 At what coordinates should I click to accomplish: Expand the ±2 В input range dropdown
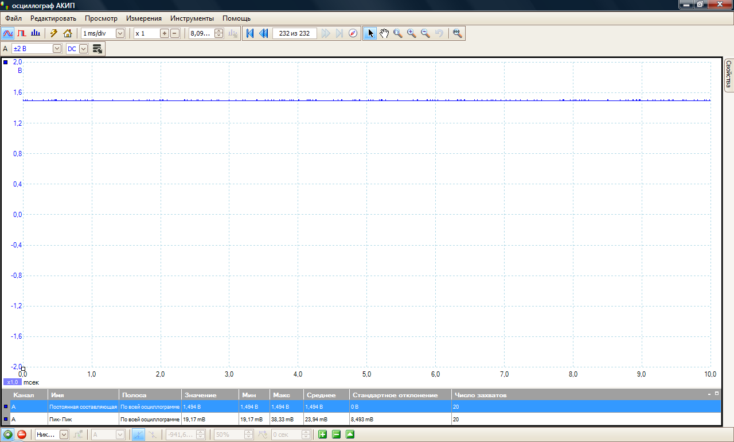[x=57, y=49]
